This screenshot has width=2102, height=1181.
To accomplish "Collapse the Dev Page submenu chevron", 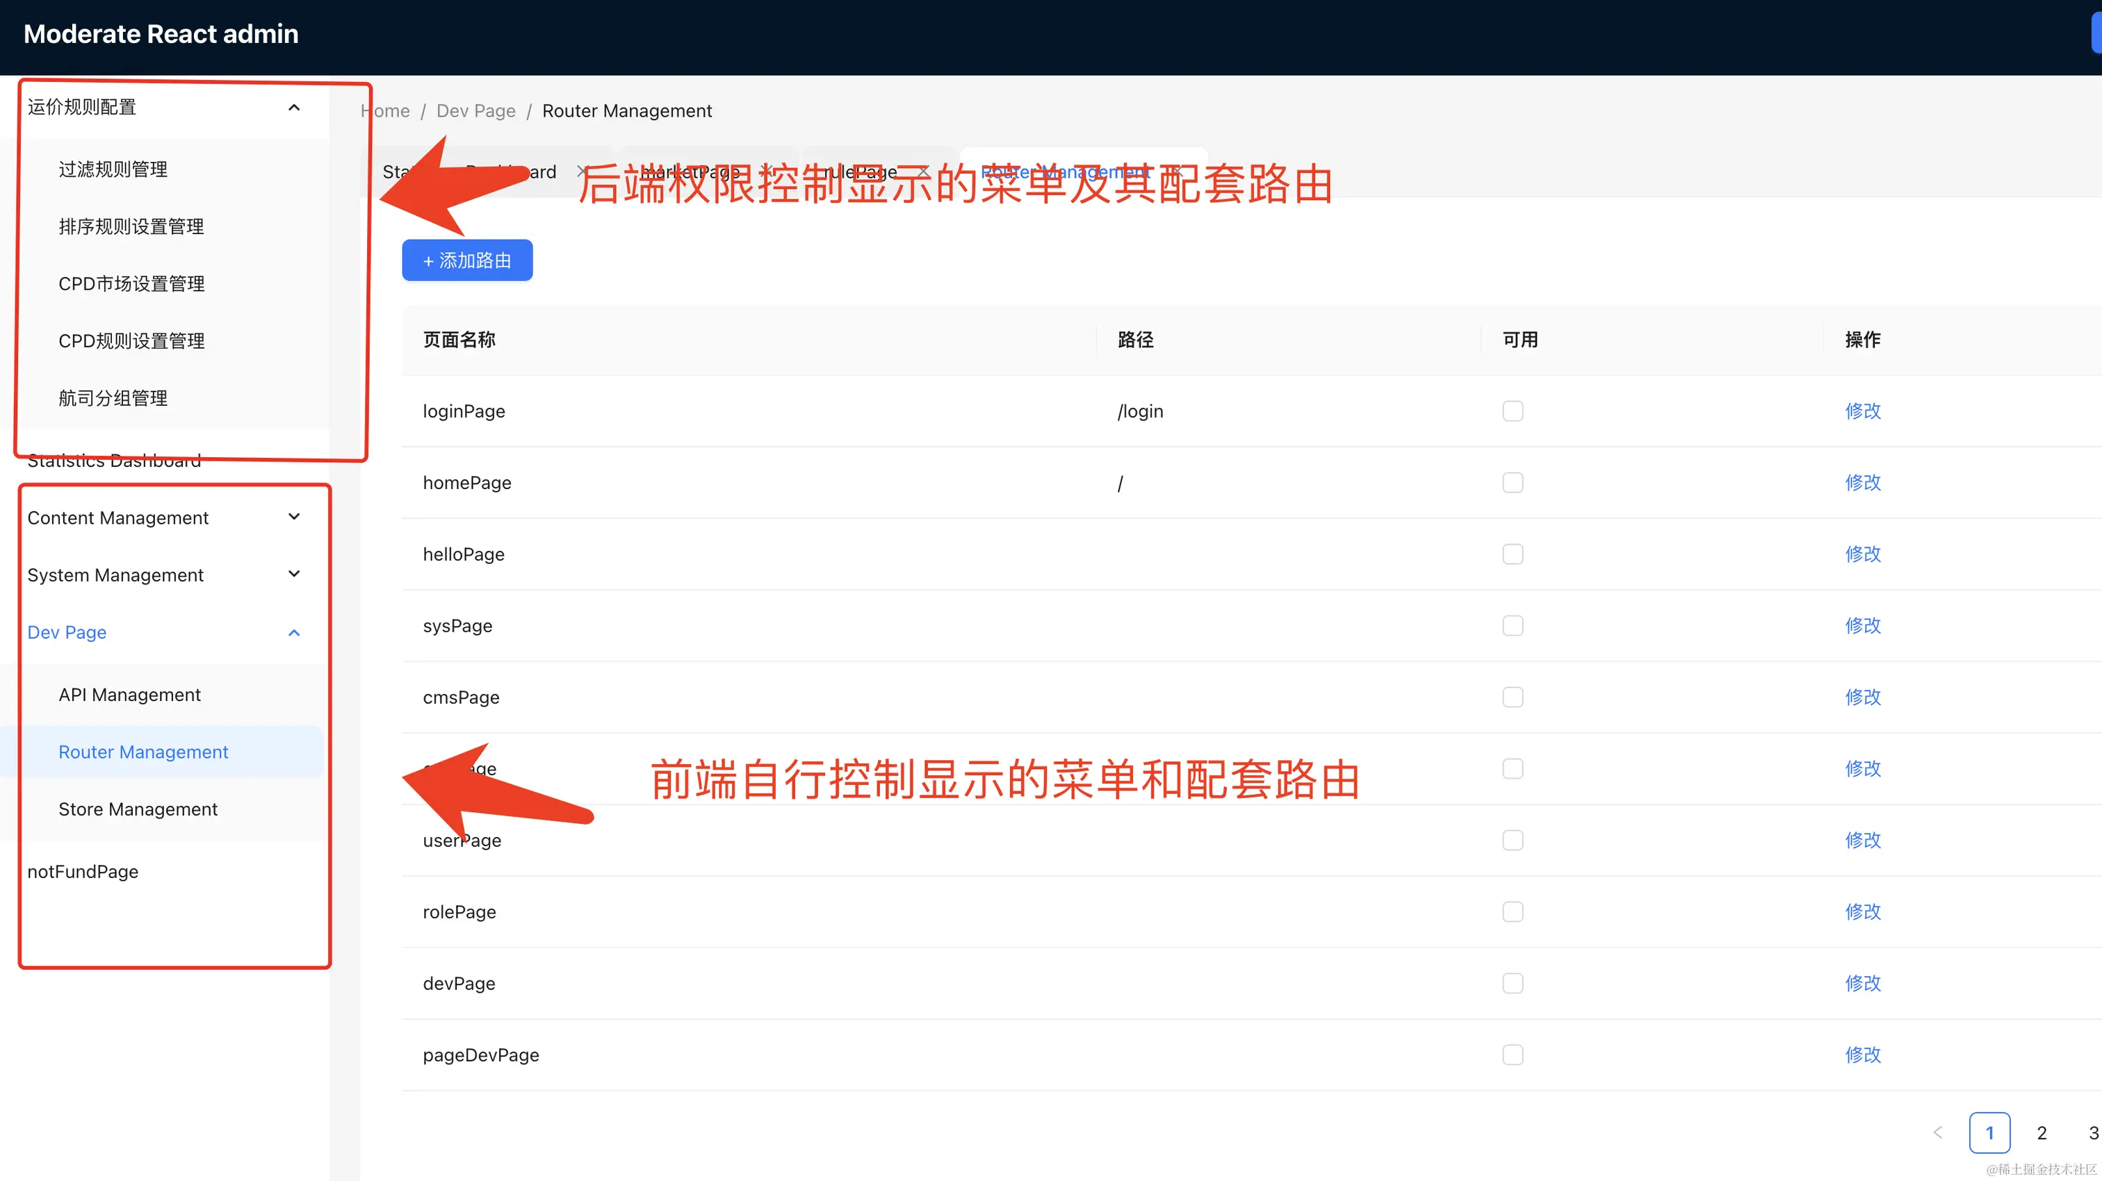I will tap(295, 633).
